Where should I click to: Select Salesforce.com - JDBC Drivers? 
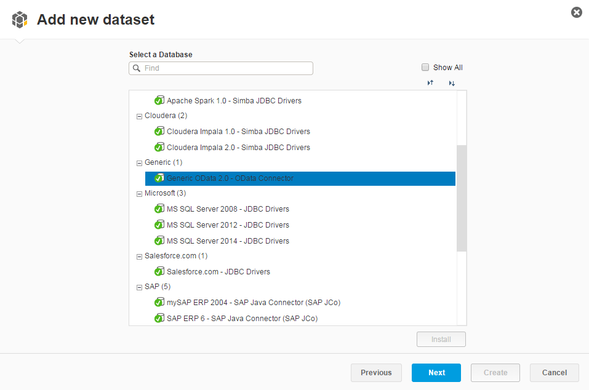(218, 271)
